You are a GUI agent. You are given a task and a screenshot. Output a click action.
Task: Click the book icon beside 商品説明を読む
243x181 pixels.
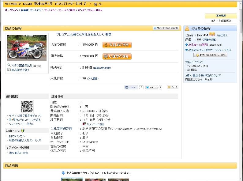(x=9, y=70)
